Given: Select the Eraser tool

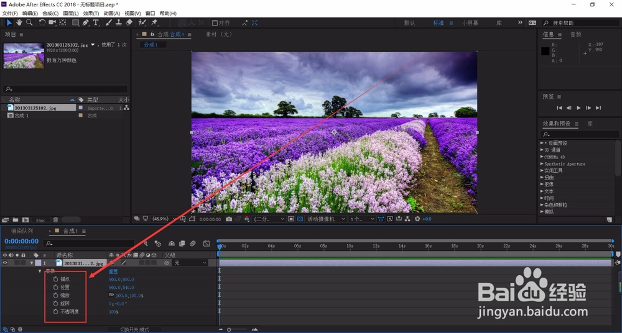Looking at the screenshot, I should pos(129,22).
